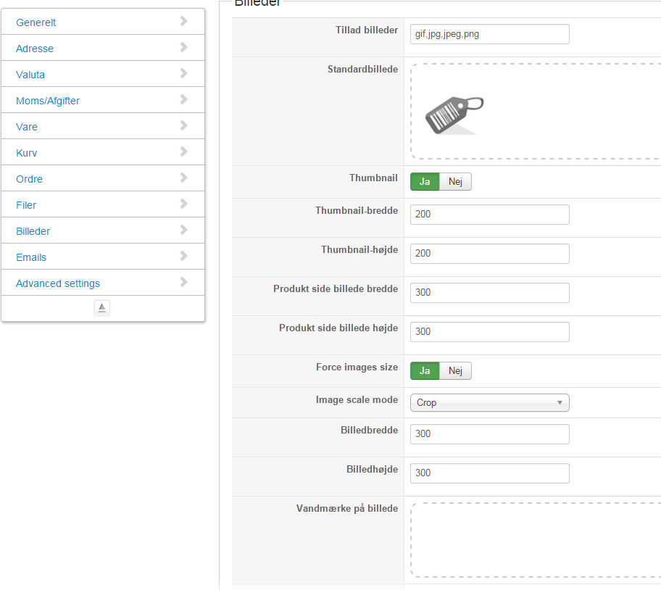Image resolution: width=661 pixels, height=590 pixels.
Task: Click the Vandmærke på billede upload area
Action: (x=535, y=539)
